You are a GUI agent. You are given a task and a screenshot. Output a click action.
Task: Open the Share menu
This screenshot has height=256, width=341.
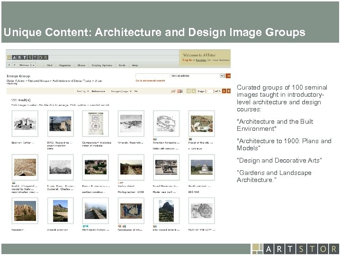point(81,65)
